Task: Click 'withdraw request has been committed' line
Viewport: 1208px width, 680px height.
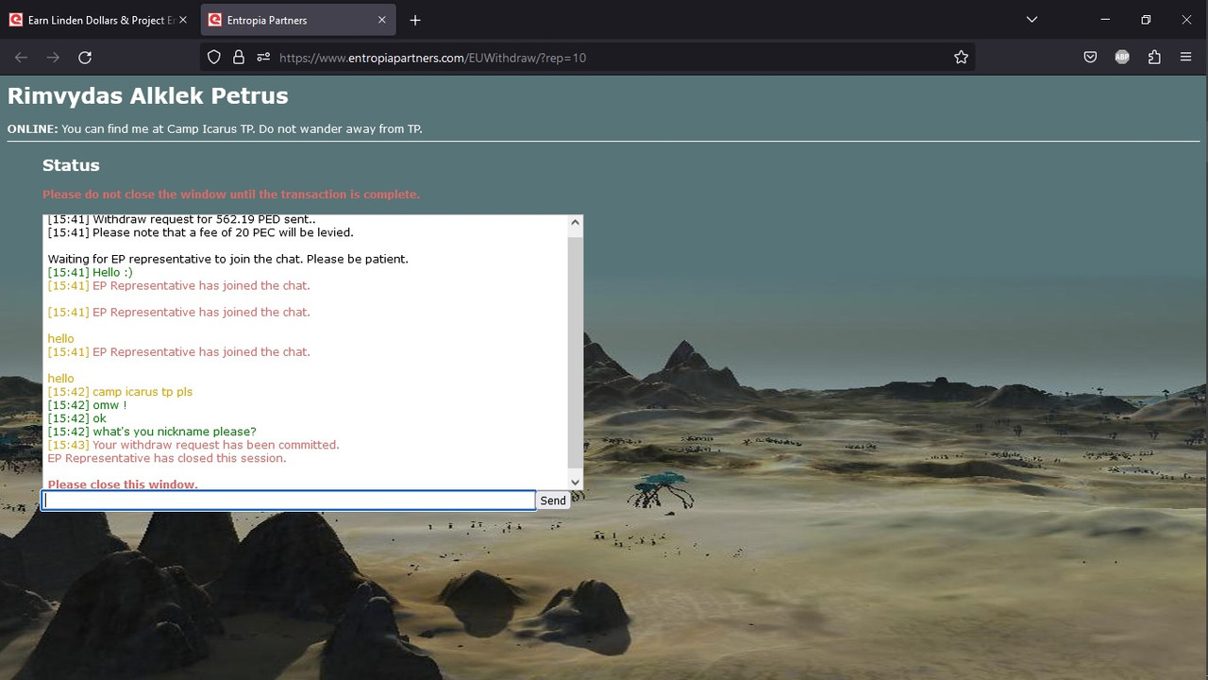Action: tap(193, 445)
